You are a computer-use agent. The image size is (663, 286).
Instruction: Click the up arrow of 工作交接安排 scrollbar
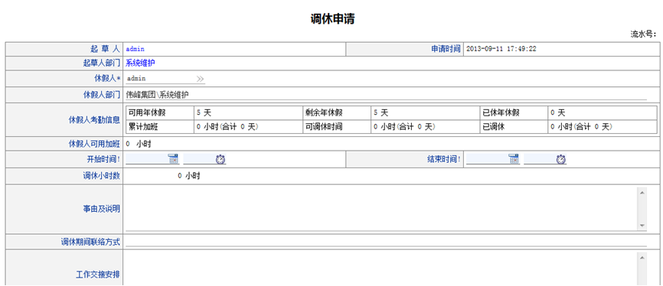[642, 257]
